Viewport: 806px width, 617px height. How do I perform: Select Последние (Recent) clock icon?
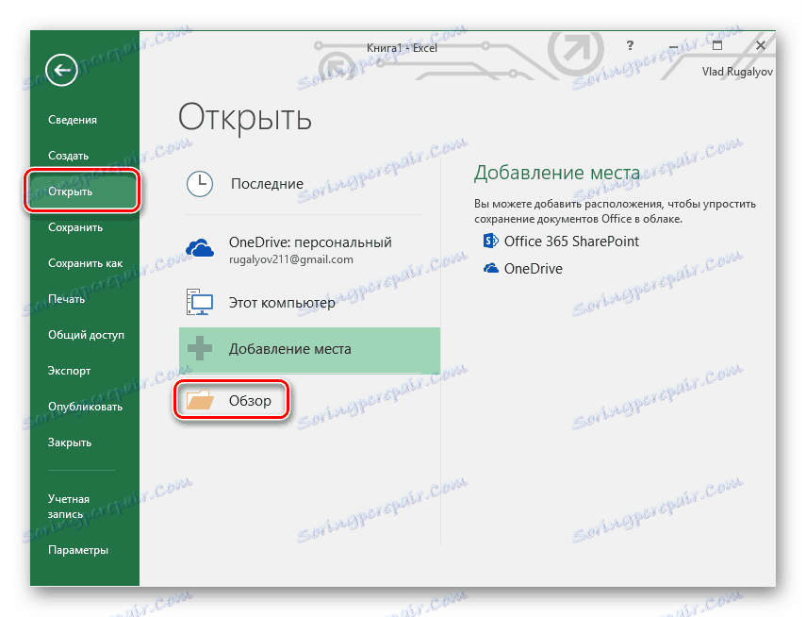tap(200, 185)
